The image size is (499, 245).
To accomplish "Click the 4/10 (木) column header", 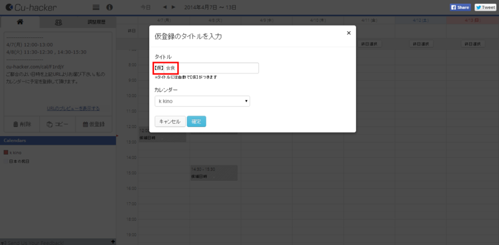I will pyautogui.click(x=318, y=21).
